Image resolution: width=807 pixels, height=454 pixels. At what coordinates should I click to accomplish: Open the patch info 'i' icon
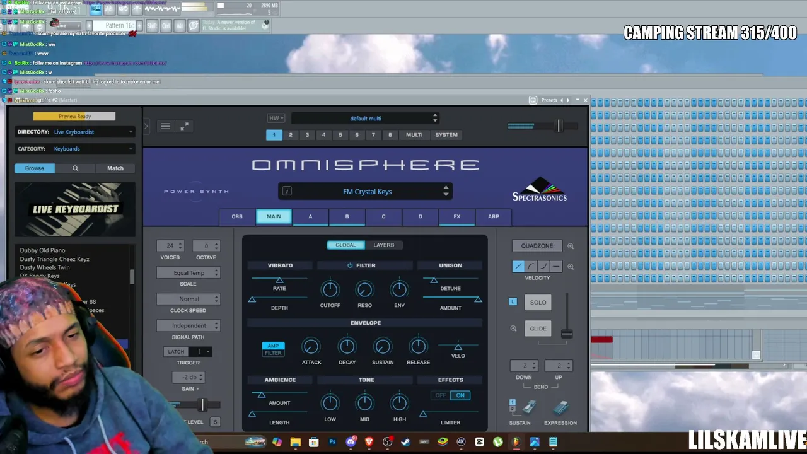(x=287, y=191)
